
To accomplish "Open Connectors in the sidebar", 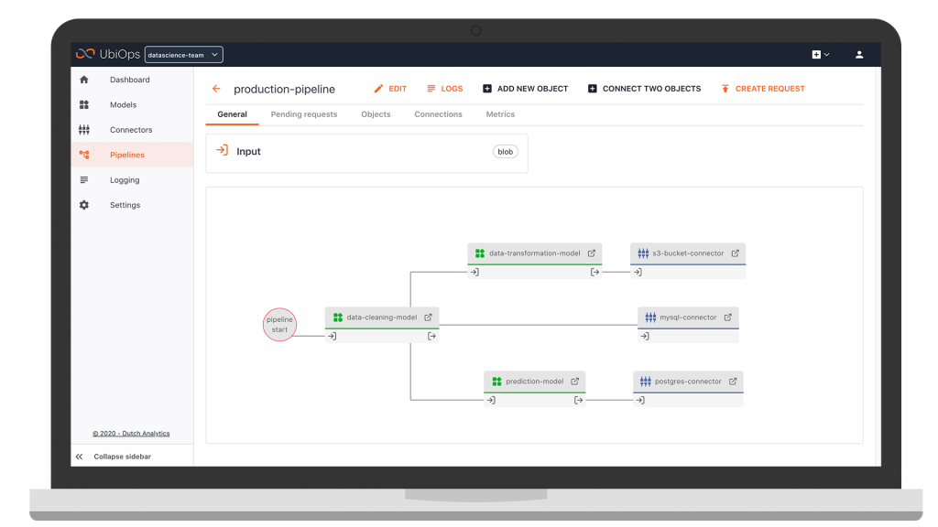I will tap(131, 130).
